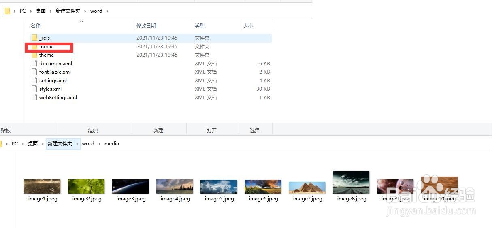Sort files by 大小 column
Image resolution: width=503 pixels, height=228 pixels.
[x=248, y=26]
